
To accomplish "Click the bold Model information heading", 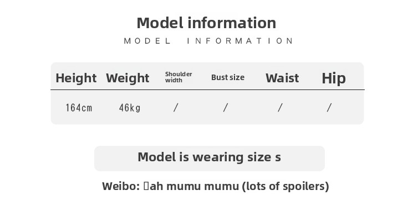I will click(x=206, y=23).
